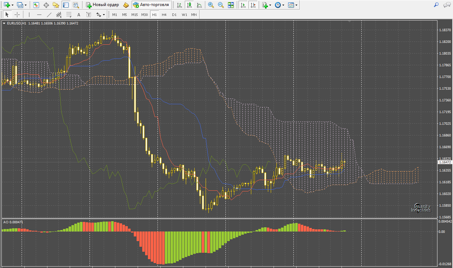Viewport: 453px width, 268px height.
Task: Open search with the magnifier icon
Action: (436, 5)
